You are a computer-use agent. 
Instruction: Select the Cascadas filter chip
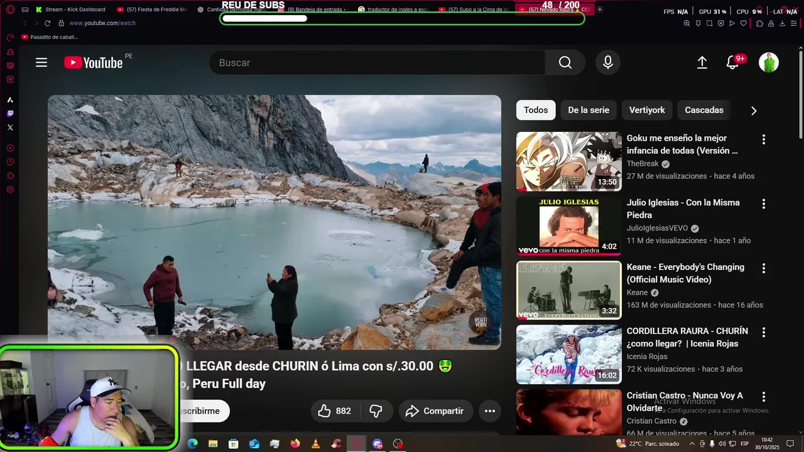pyautogui.click(x=704, y=110)
